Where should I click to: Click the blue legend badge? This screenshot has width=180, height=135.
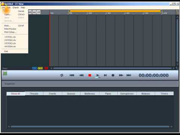point(34,68)
